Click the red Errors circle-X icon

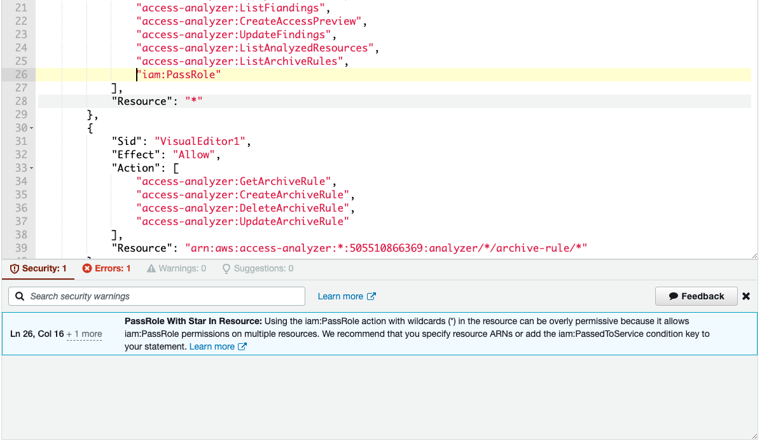coord(87,268)
